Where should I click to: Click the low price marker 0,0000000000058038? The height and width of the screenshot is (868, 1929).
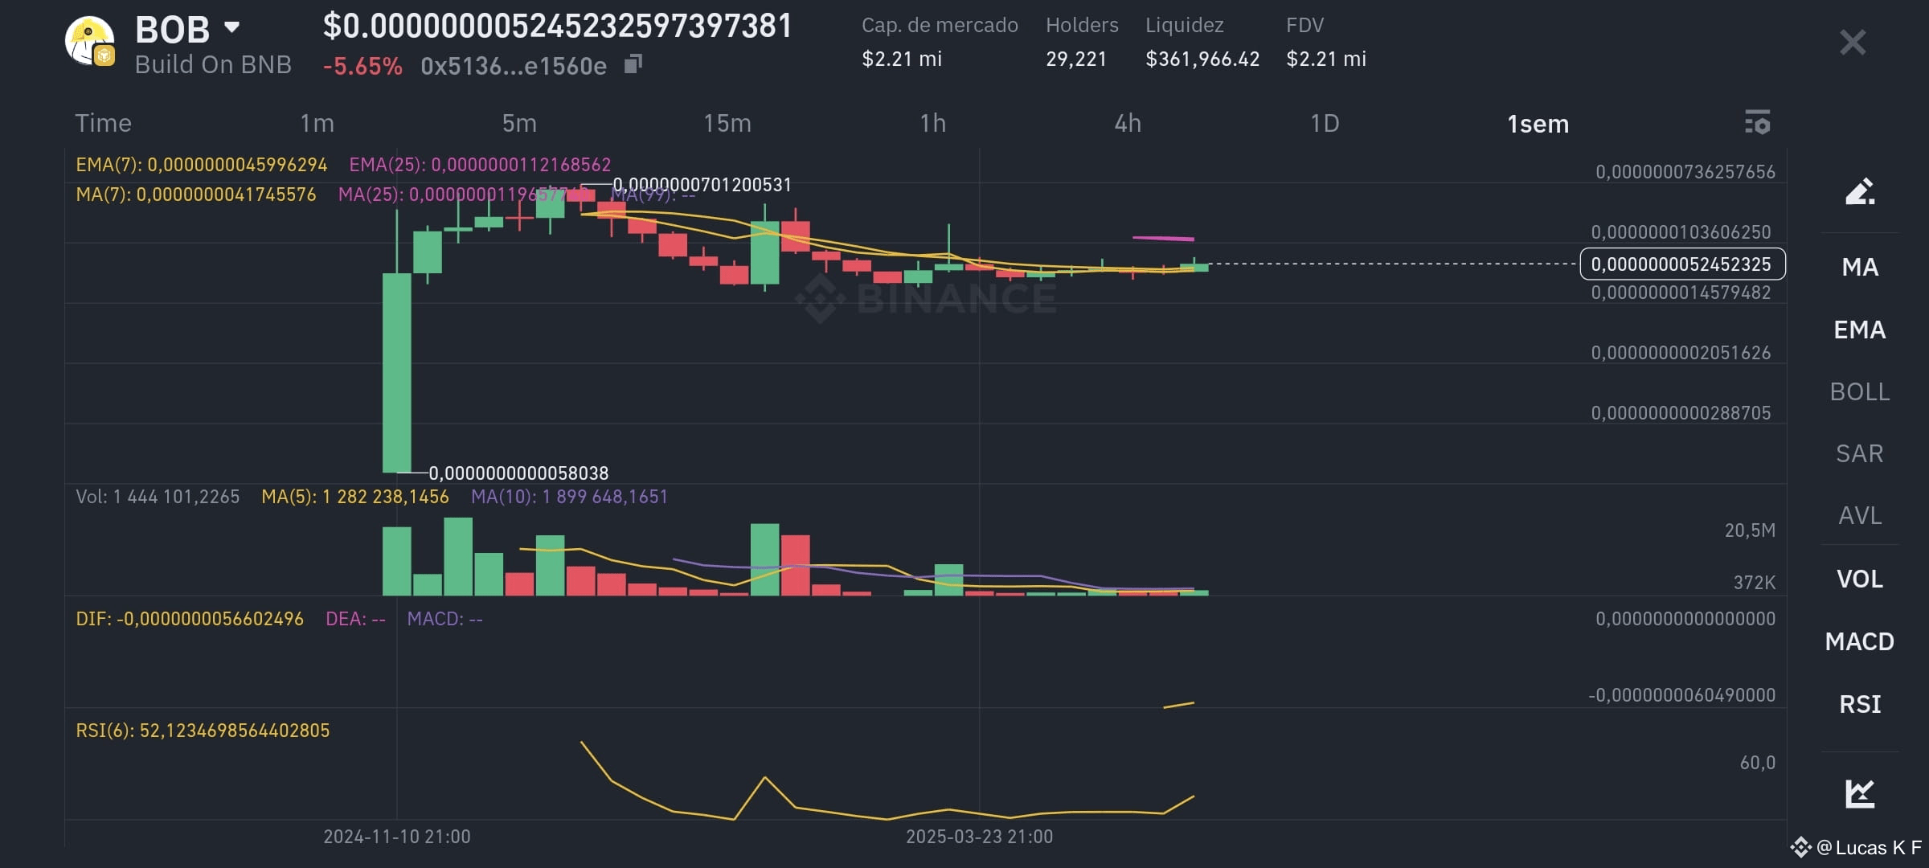tap(518, 473)
